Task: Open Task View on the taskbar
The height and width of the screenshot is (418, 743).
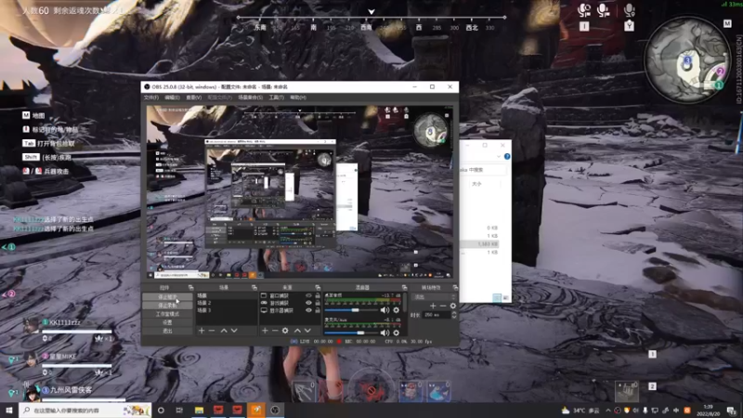Action: pos(179,410)
